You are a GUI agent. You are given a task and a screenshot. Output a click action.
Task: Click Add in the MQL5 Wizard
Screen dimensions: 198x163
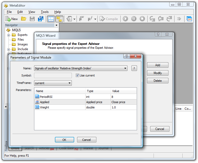tap(158, 65)
